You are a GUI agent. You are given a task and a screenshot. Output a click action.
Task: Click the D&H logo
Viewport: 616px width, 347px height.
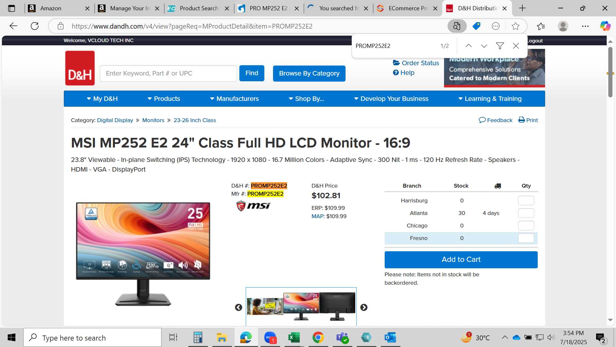[x=80, y=68]
